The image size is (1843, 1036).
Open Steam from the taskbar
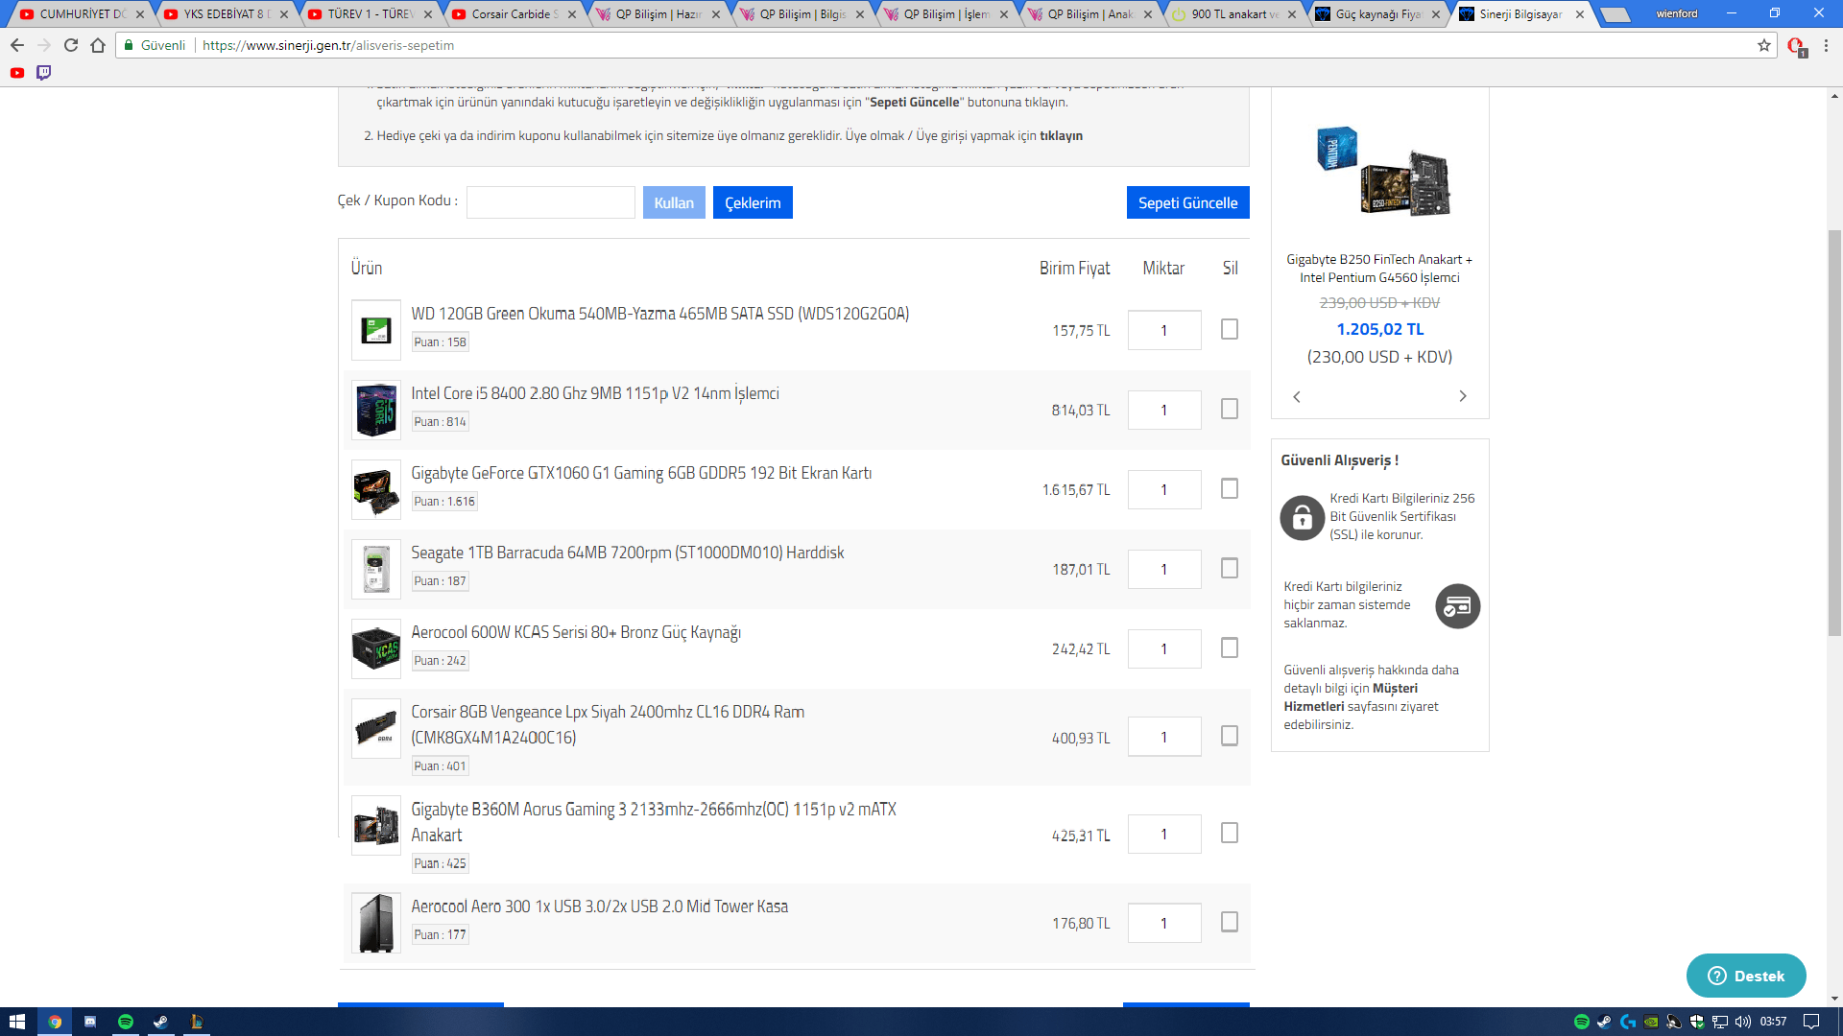(160, 1022)
